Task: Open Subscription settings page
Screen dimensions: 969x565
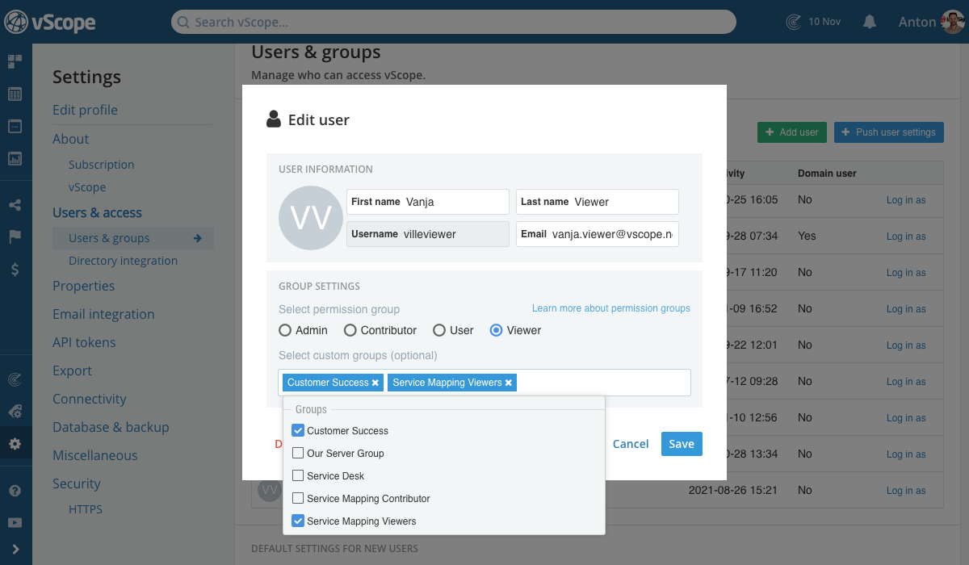Action: pos(101,165)
